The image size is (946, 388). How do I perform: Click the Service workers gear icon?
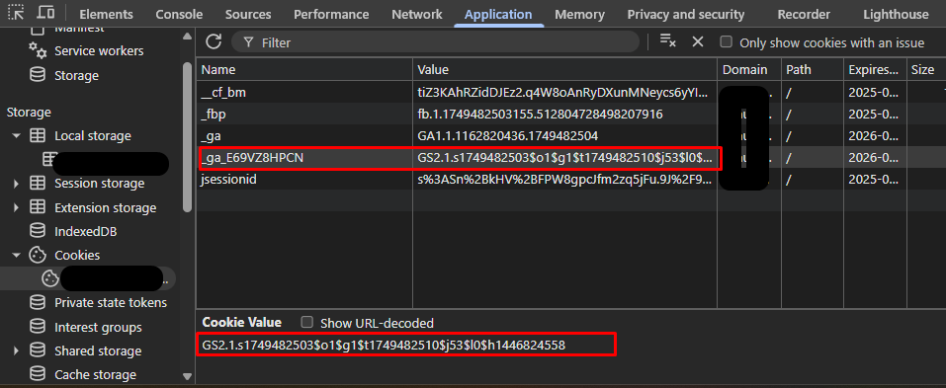click(x=38, y=51)
